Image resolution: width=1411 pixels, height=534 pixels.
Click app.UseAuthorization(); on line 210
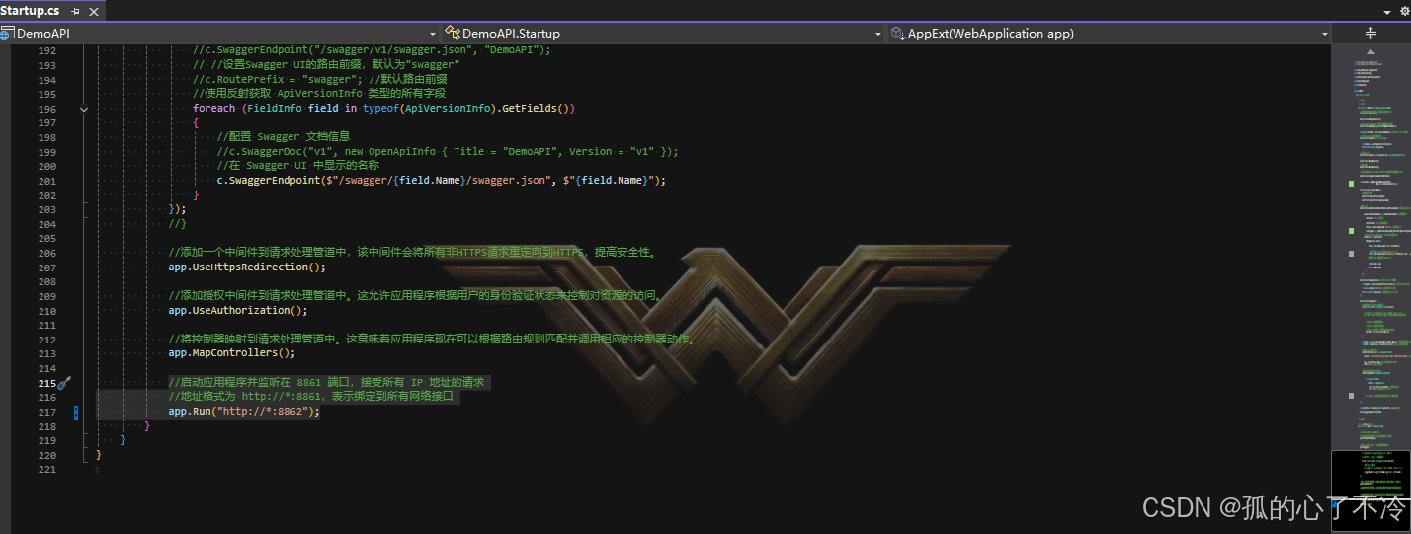tap(237, 310)
